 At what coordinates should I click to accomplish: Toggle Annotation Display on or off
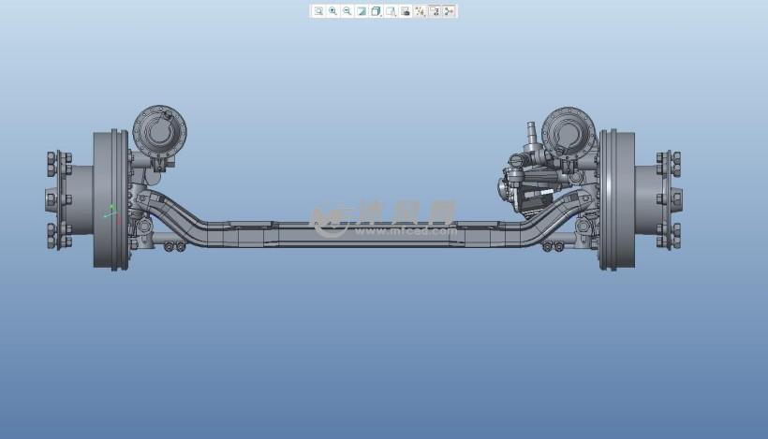click(435, 11)
